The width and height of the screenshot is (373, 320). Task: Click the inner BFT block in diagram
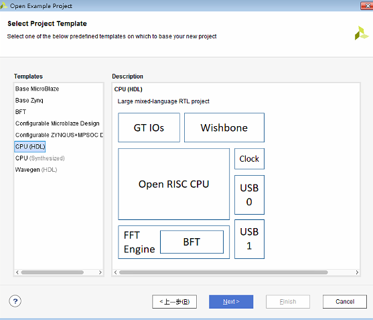(x=192, y=242)
